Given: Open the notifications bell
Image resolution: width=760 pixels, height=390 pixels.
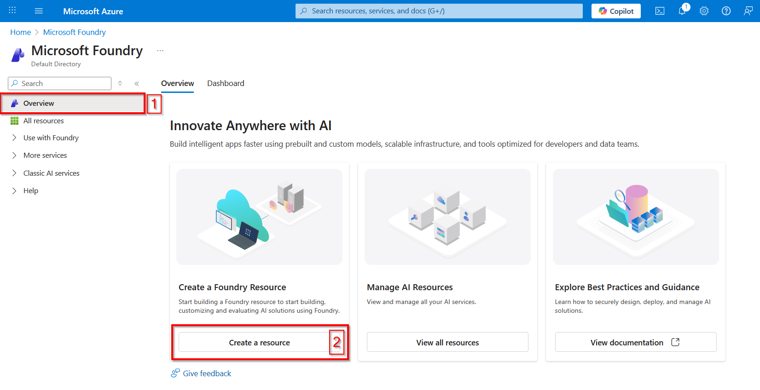Looking at the screenshot, I should 682,11.
